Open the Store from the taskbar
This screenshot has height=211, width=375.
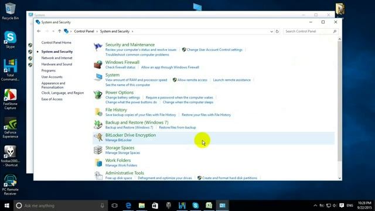[x=155, y=206]
